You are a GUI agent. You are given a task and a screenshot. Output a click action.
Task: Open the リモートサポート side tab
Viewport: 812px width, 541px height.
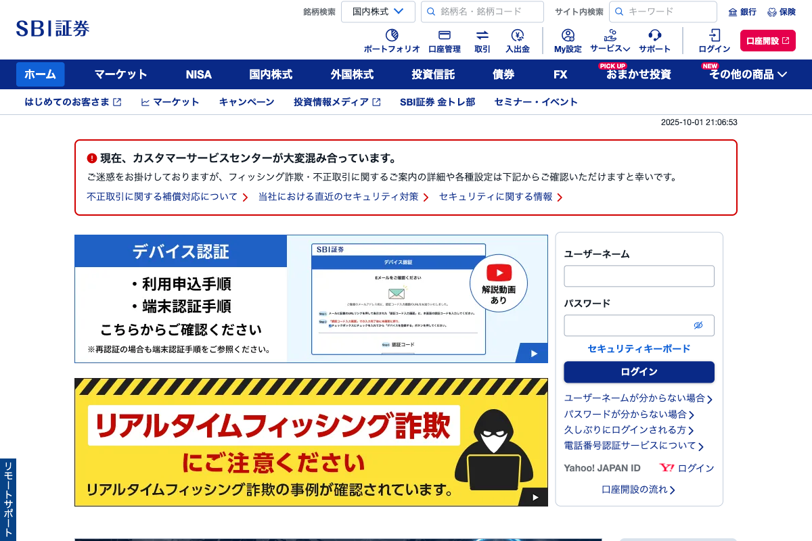point(8,499)
